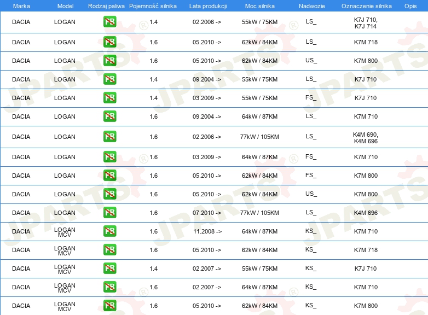Select the engine code cell K4M 690, K4M 696
The height and width of the screenshot is (315, 428).
[x=366, y=138]
